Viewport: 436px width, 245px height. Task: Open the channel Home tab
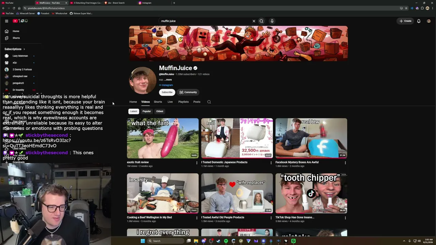click(x=133, y=102)
